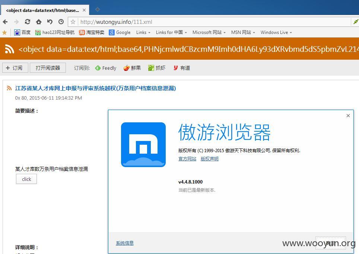The width and height of the screenshot is (359, 254).
Task: Click the 当前已是最新版本 status text
Action: pyautogui.click(x=197, y=190)
